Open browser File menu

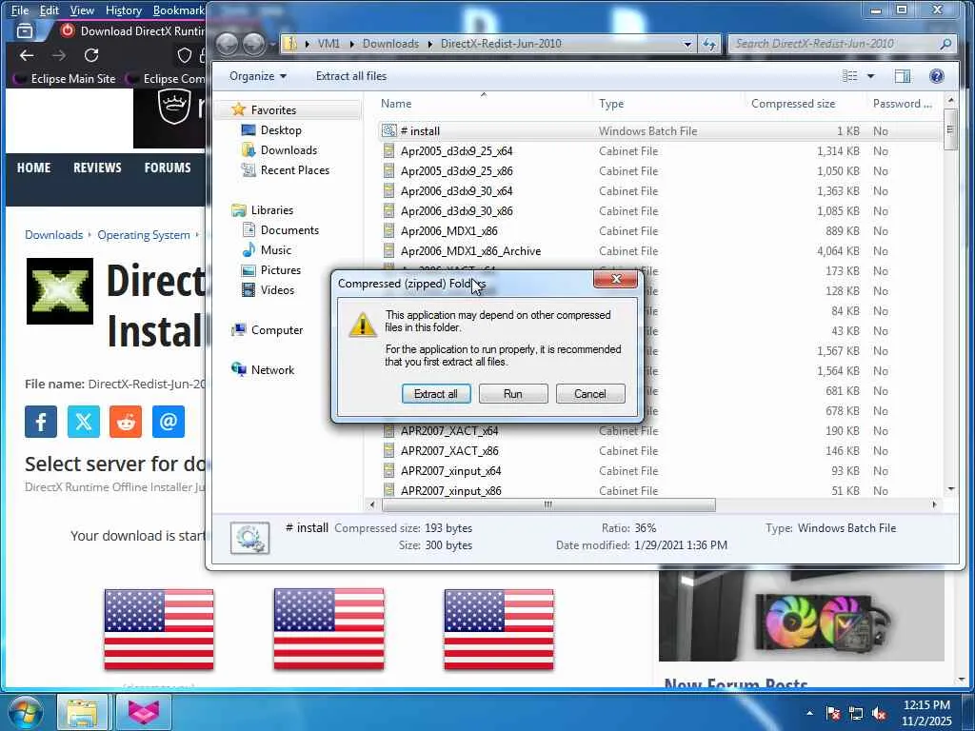point(20,10)
